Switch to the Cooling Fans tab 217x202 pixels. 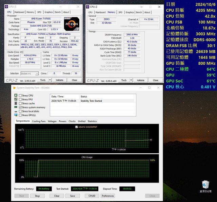(39, 121)
